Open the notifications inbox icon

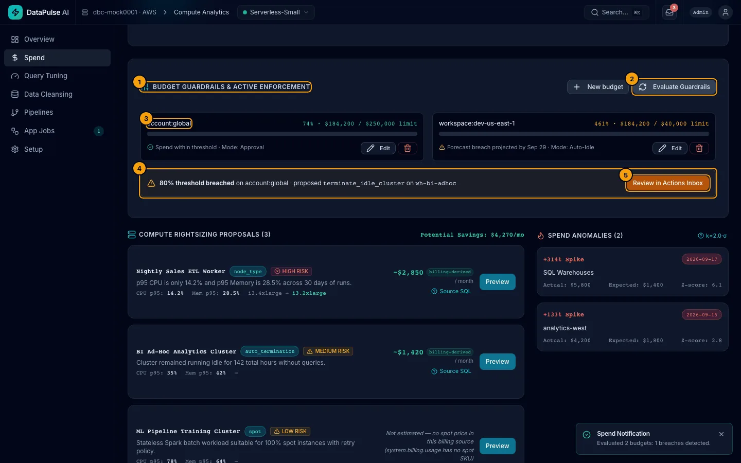(669, 12)
